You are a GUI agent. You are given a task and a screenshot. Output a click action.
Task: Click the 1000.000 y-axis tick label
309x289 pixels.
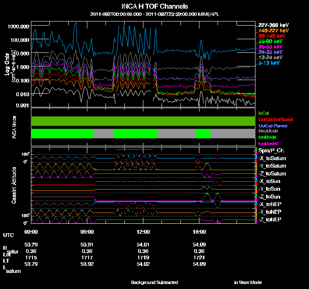[18, 26]
